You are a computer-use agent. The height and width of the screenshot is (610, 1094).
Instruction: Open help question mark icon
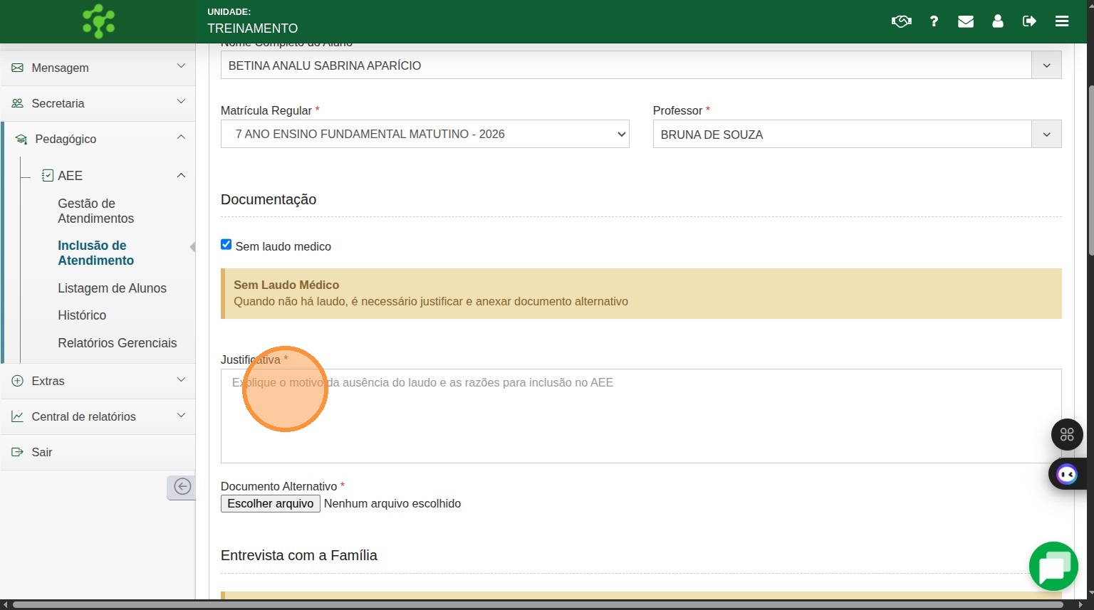point(934,21)
